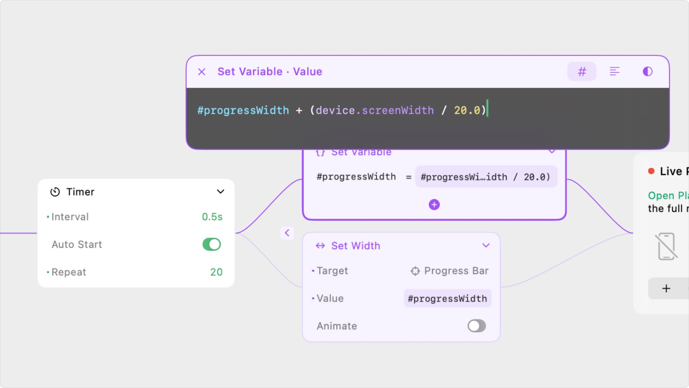Click the left-pointing collapse arrow between nodes
This screenshot has width=689, height=388.
pyautogui.click(x=287, y=233)
